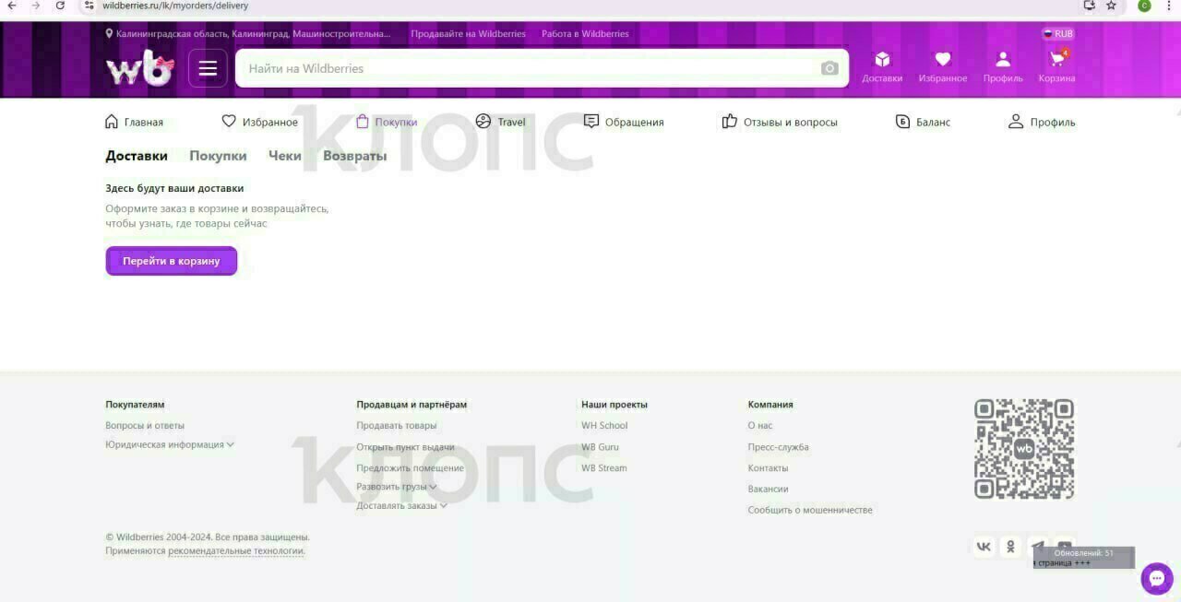
Task: Open Доставки in the purple header
Action: (882, 67)
